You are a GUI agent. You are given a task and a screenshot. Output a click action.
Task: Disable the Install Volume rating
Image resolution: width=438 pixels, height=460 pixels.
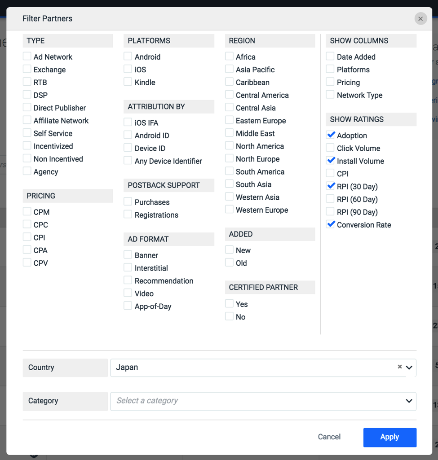(x=331, y=161)
